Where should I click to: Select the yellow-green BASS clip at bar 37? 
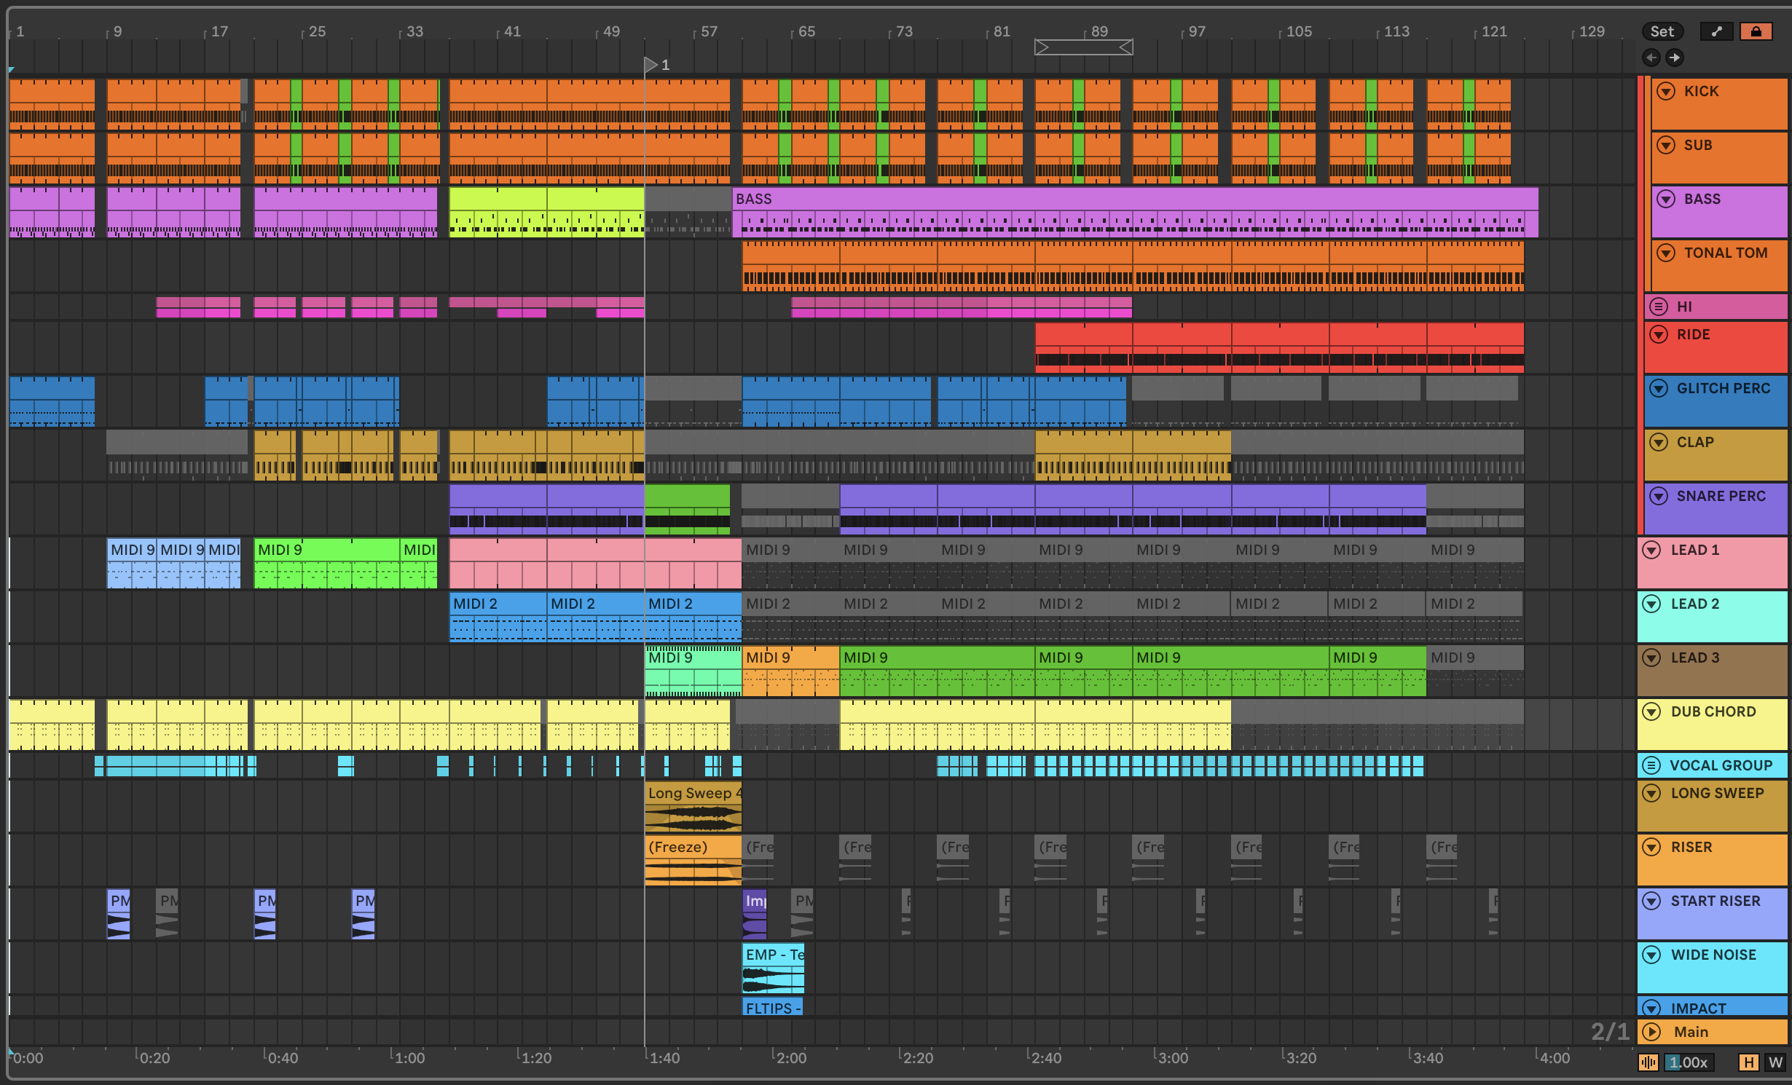click(x=498, y=212)
